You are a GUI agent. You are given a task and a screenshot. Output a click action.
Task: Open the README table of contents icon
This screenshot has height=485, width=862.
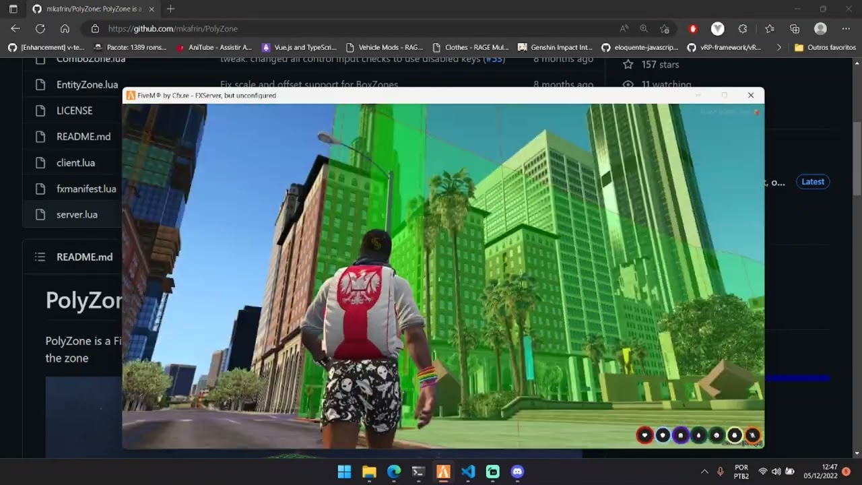(x=40, y=257)
